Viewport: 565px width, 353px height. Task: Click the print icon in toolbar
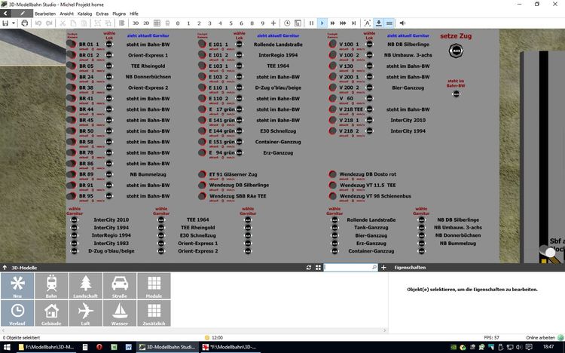[x=25, y=23]
